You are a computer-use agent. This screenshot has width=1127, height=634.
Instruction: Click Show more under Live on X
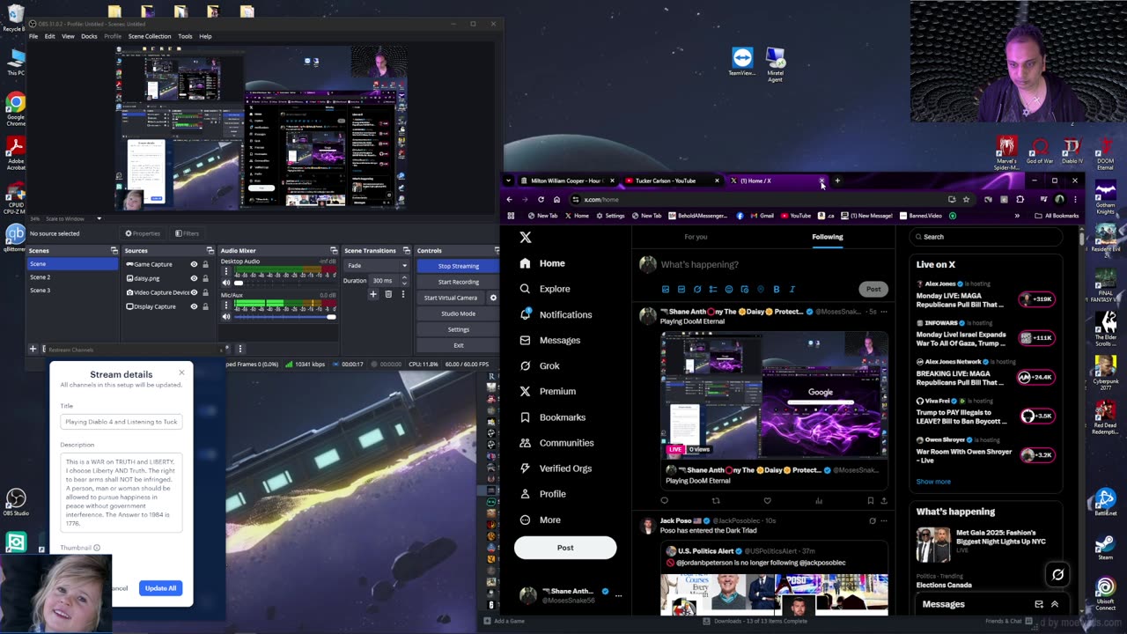pos(933,482)
